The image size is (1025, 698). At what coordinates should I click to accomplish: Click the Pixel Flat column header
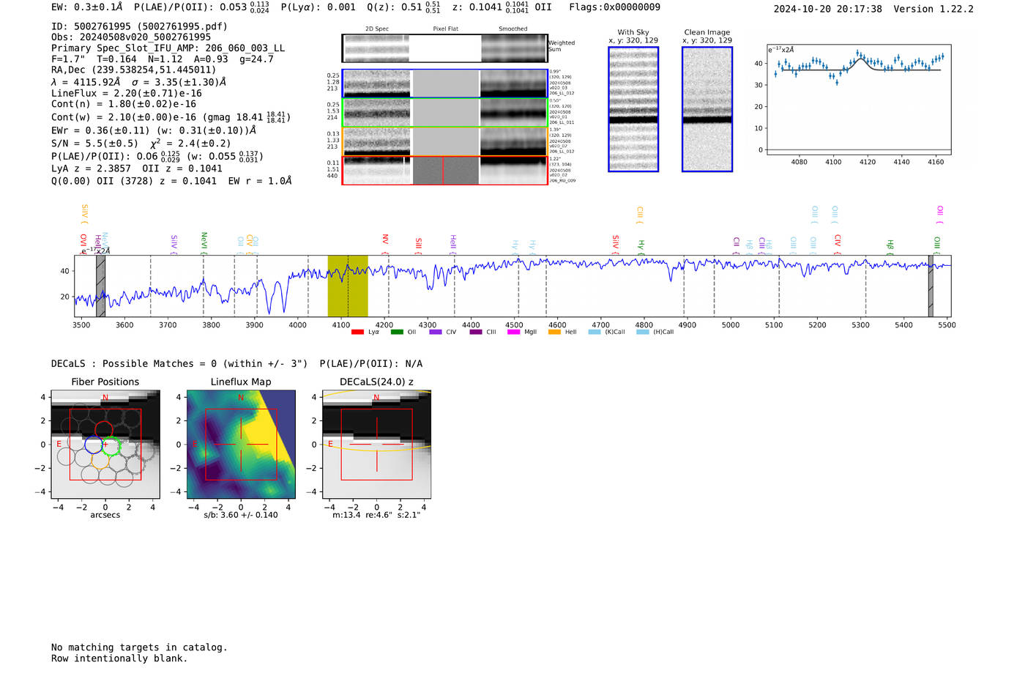coord(445,29)
